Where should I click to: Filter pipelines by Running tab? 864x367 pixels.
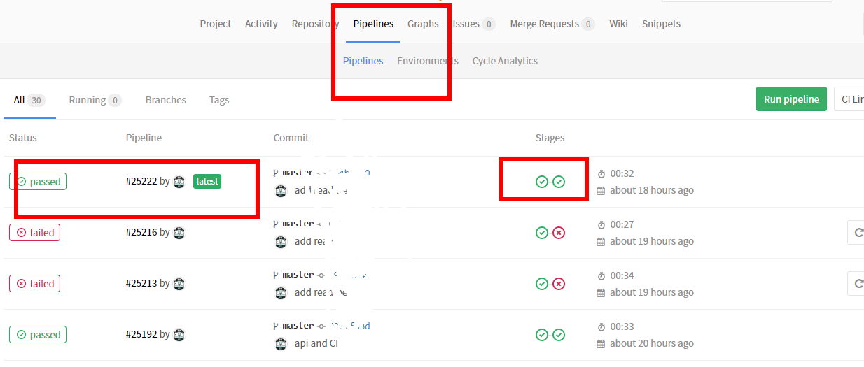coord(95,100)
